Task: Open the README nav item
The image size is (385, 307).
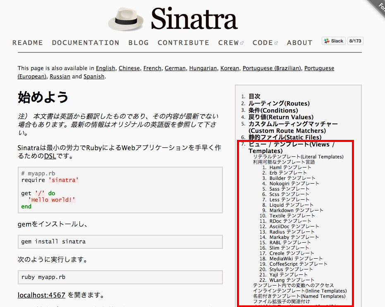Action: pyautogui.click(x=27, y=43)
